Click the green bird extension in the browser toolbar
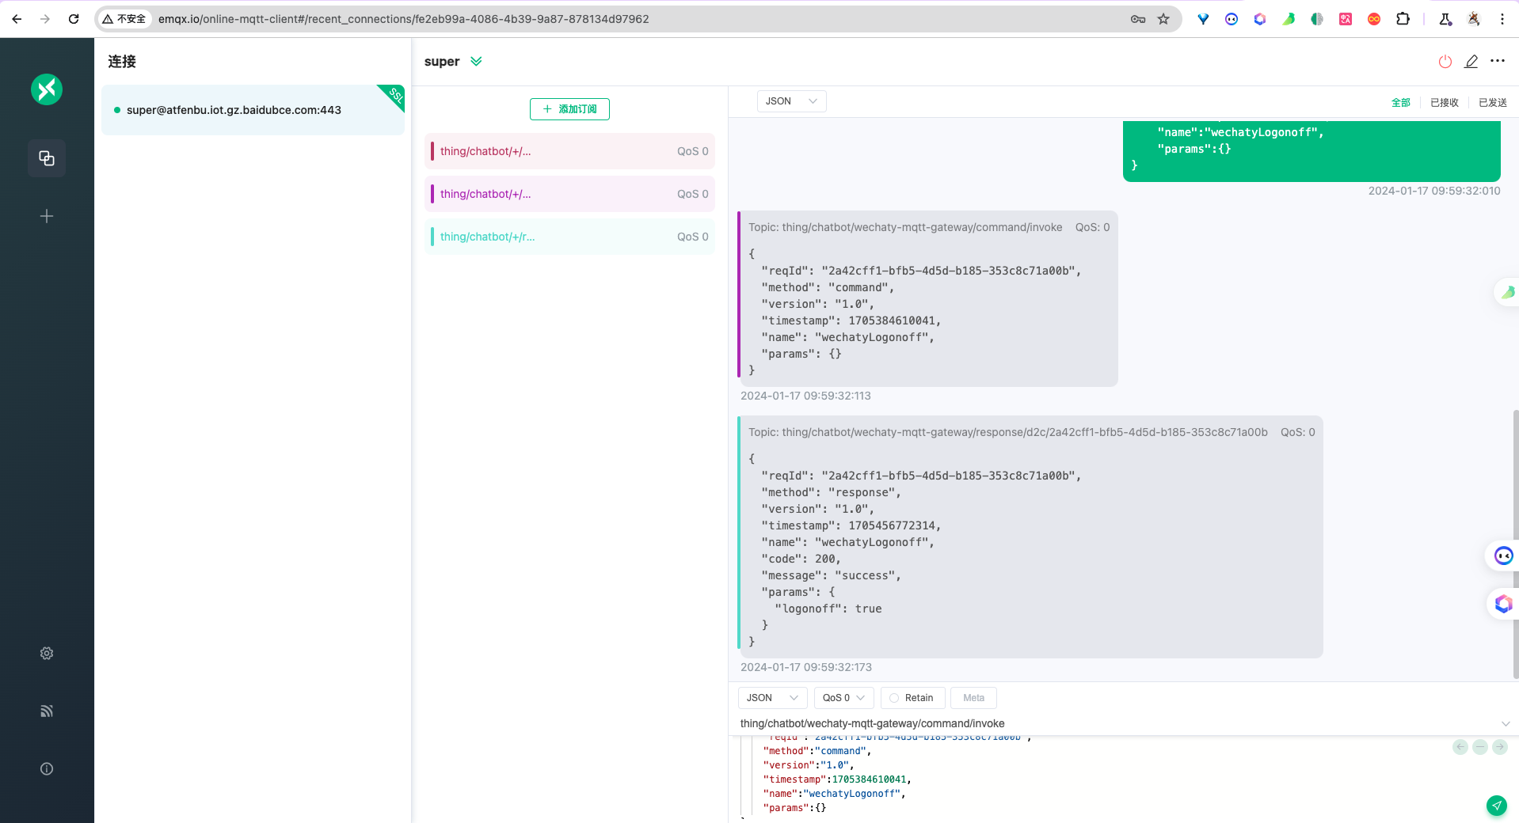The height and width of the screenshot is (823, 1519). [x=1289, y=19]
